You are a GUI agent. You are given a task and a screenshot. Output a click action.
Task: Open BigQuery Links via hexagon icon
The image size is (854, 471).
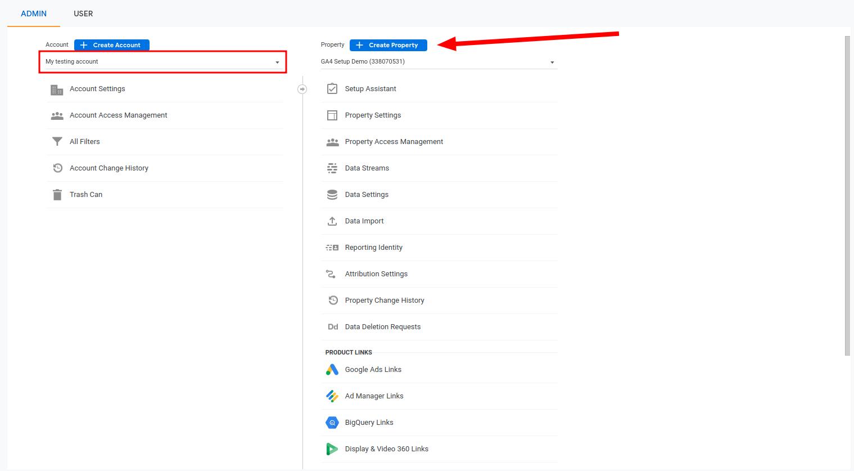coord(332,422)
